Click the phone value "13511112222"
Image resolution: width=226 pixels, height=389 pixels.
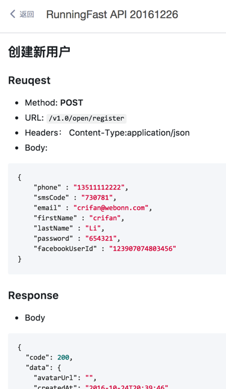99,188
